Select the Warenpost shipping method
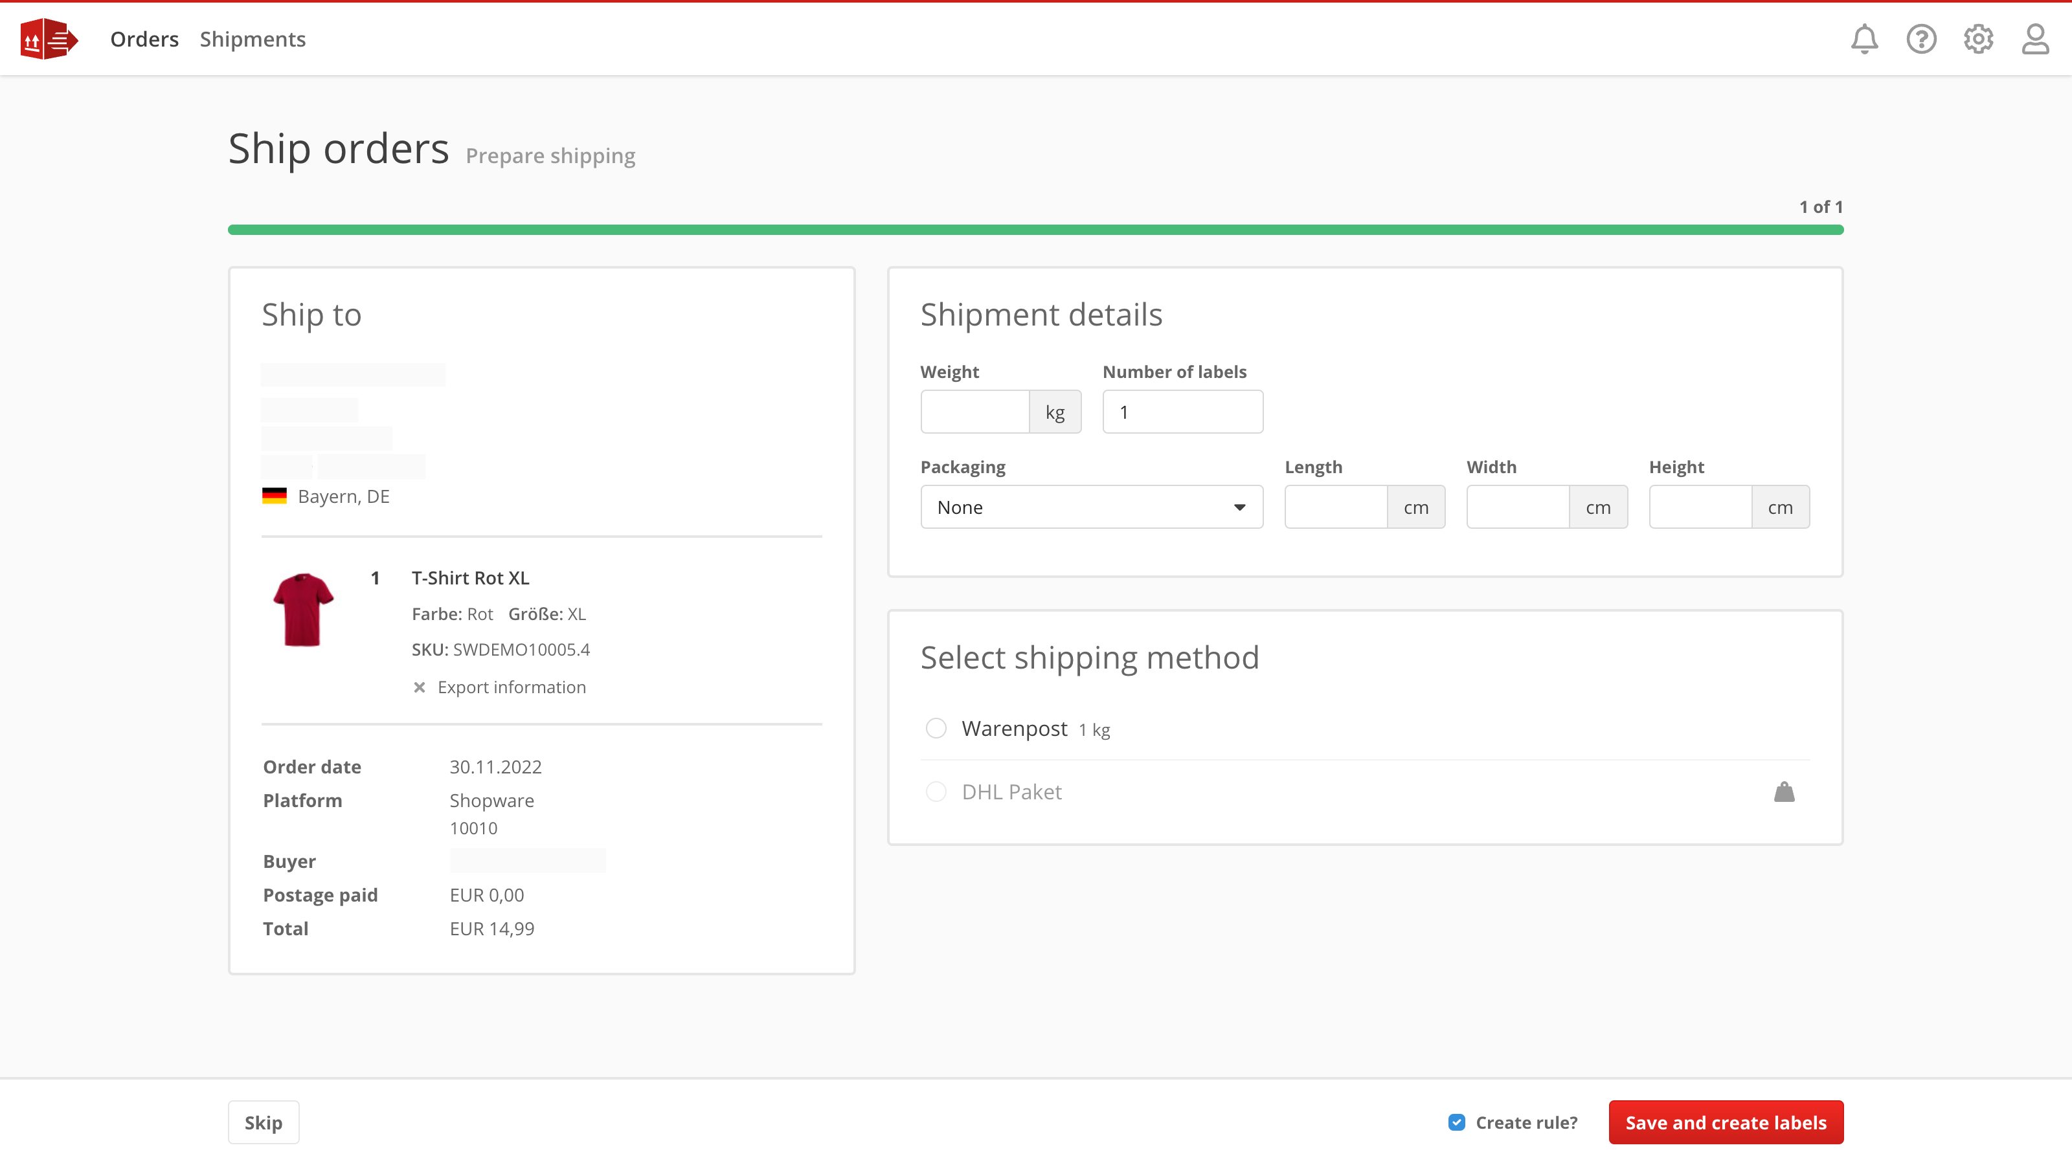Image resolution: width=2072 pixels, height=1165 pixels. [x=936, y=728]
